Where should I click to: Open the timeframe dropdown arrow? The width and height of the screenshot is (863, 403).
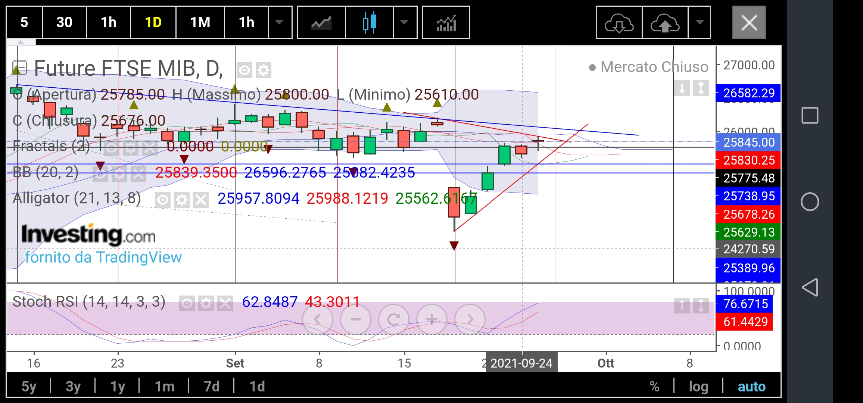[280, 22]
